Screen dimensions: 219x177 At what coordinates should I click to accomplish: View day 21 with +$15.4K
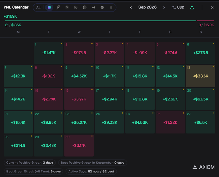tap(18, 122)
